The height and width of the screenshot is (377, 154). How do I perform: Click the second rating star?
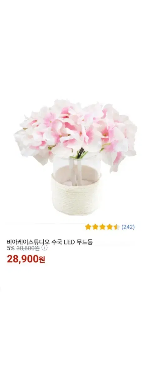tap(95, 227)
